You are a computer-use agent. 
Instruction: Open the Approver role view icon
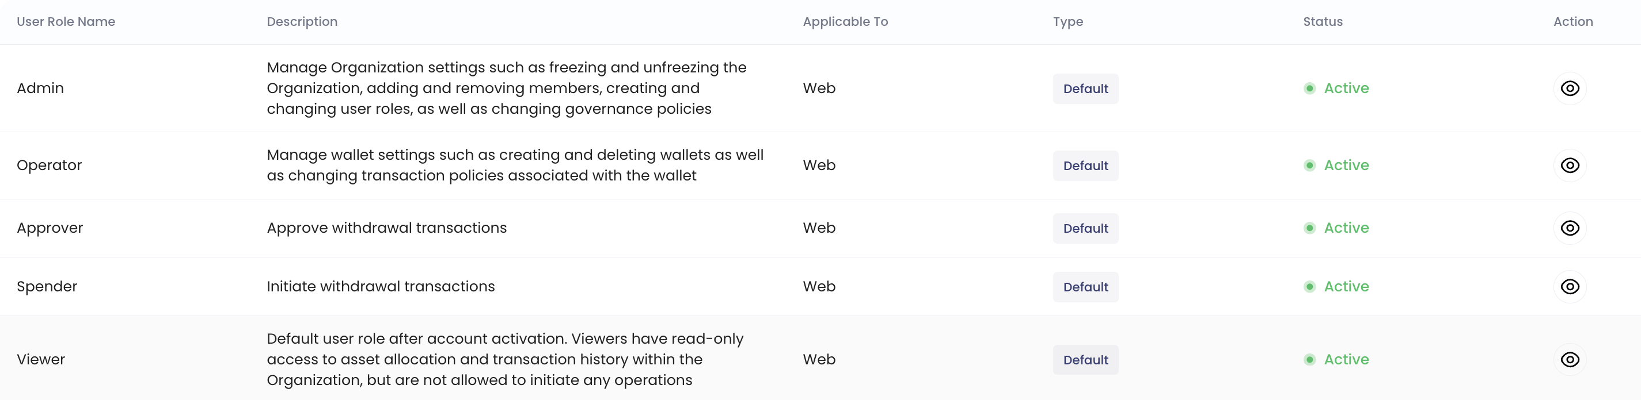pos(1569,228)
